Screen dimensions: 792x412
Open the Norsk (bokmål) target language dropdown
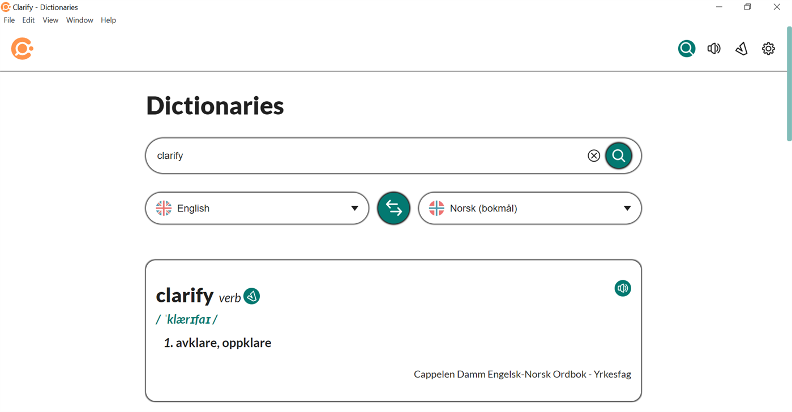coord(529,208)
